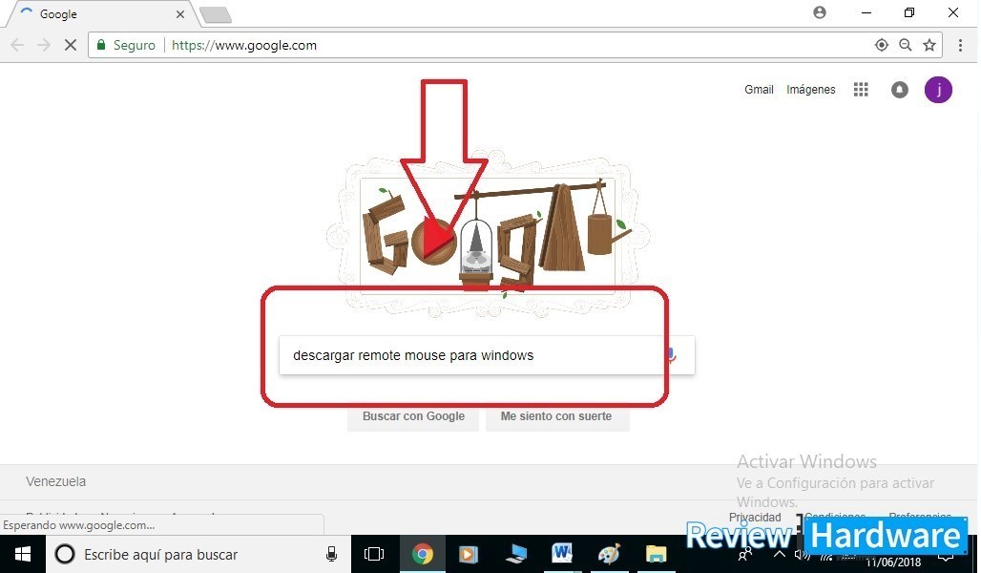This screenshot has height=573, width=981.
Task: Open a new tab
Action: click(216, 15)
